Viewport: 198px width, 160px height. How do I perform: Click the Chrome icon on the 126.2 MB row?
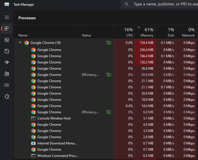point(33,62)
